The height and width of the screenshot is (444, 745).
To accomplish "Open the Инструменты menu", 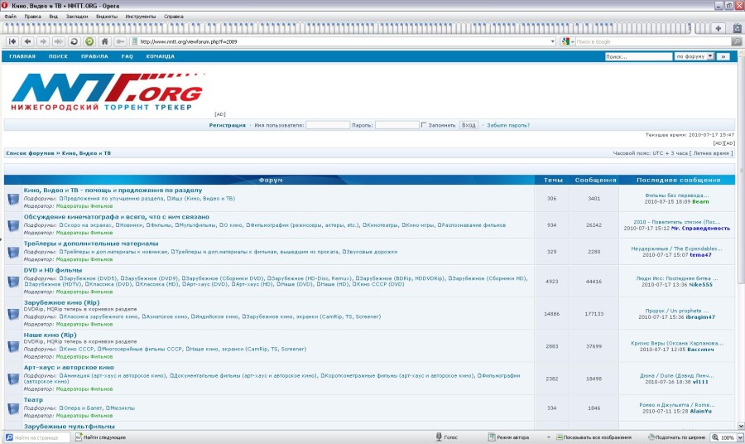I will (x=140, y=16).
